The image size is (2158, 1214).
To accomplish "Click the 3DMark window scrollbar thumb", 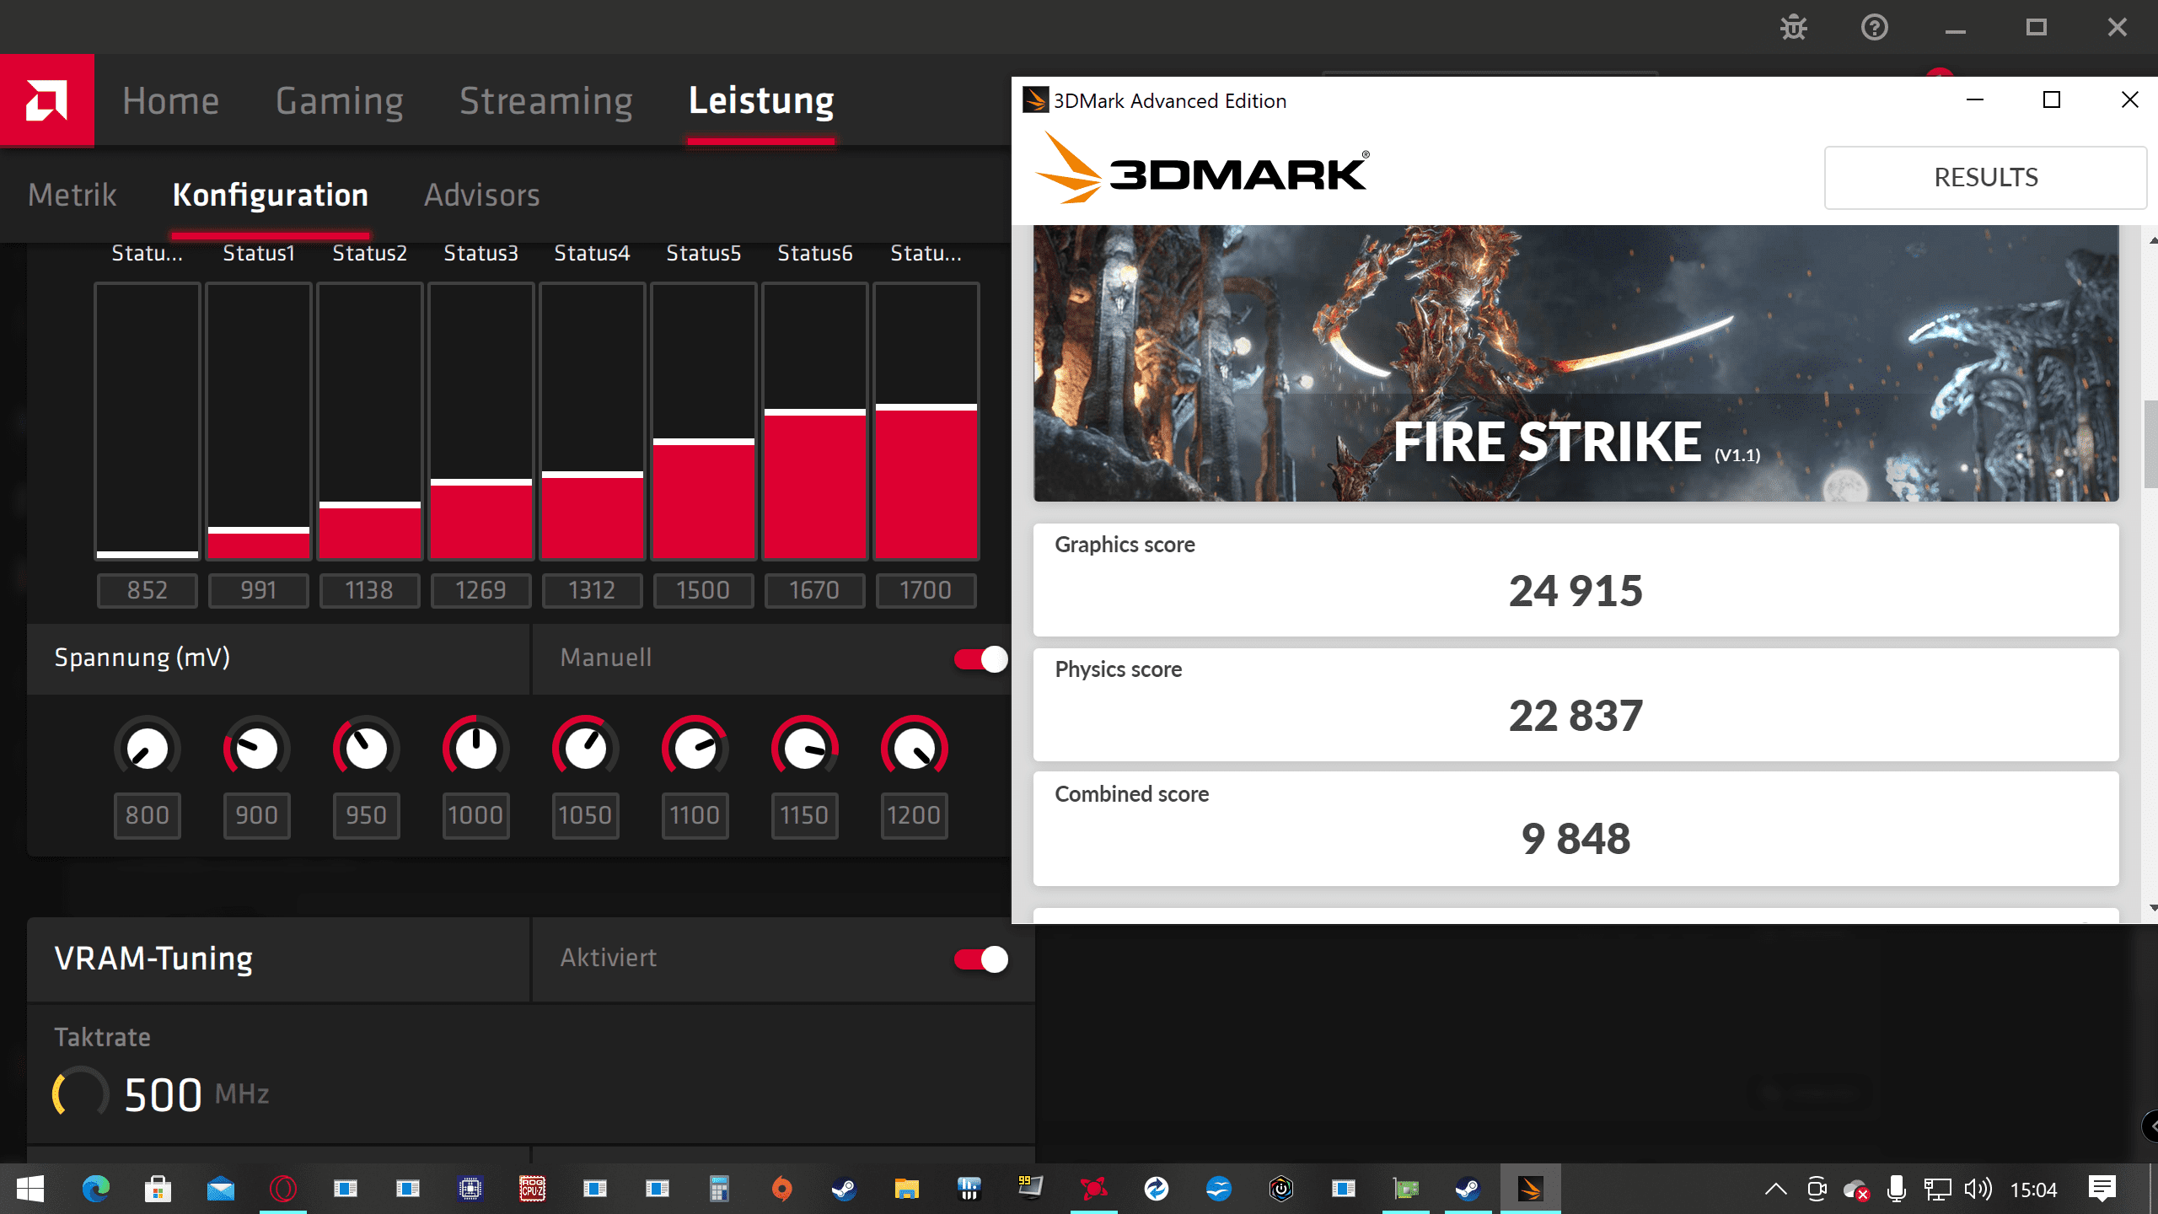I will [x=2150, y=443].
